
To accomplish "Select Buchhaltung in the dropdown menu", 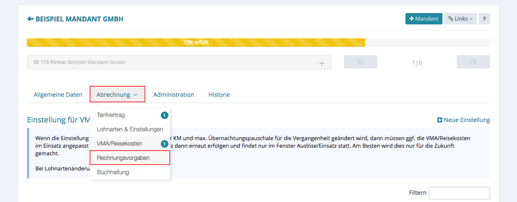I will coord(113,172).
